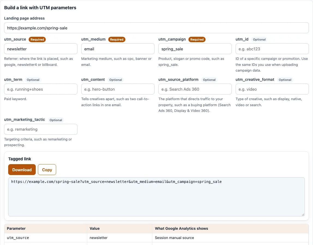Grab the tagged link textarea resize handle
This screenshot has width=313, height=245.
point(303,215)
